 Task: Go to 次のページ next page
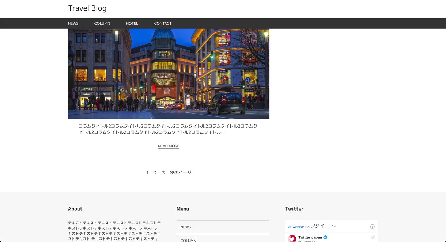click(x=181, y=173)
